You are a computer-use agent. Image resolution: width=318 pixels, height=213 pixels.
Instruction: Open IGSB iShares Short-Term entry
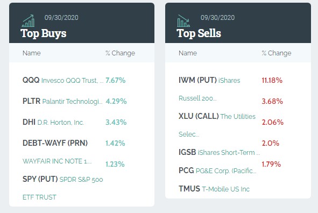tap(219, 152)
